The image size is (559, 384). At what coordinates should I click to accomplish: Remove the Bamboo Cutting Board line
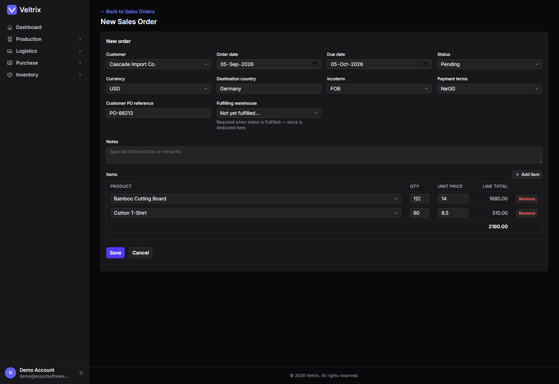tap(527, 199)
